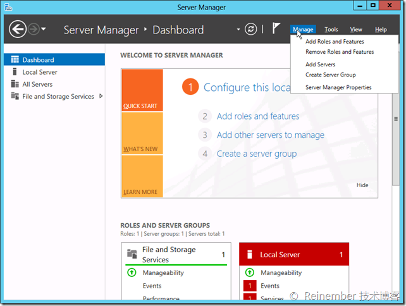Click the forward navigation arrow

[x=33, y=29]
